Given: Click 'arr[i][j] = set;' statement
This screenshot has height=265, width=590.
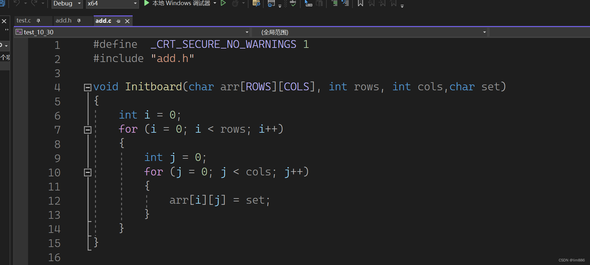Looking at the screenshot, I should (220, 200).
